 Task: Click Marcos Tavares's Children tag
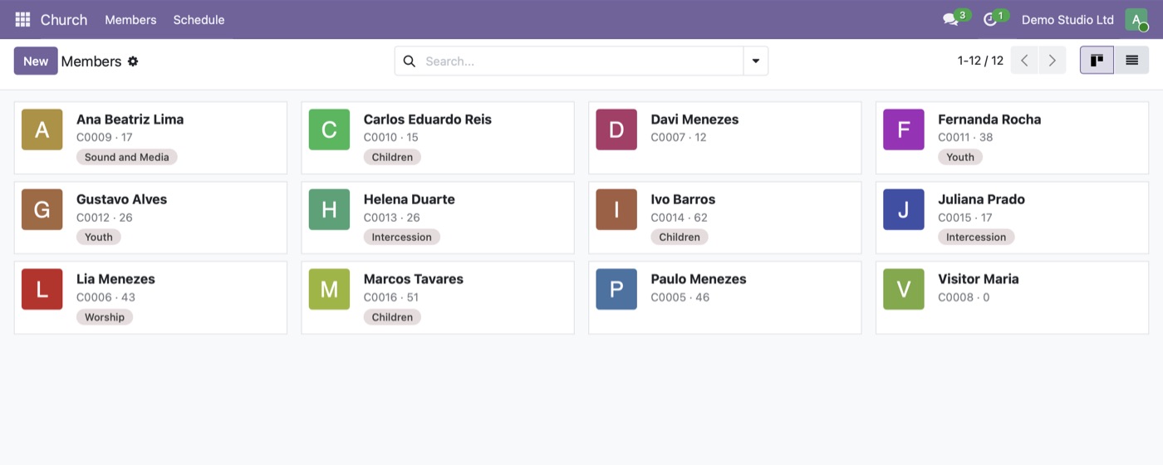tap(392, 316)
